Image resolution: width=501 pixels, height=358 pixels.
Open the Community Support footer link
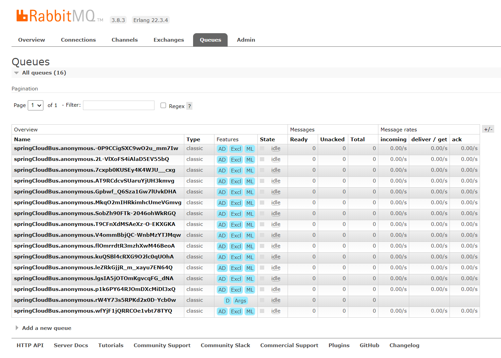pos(162,345)
